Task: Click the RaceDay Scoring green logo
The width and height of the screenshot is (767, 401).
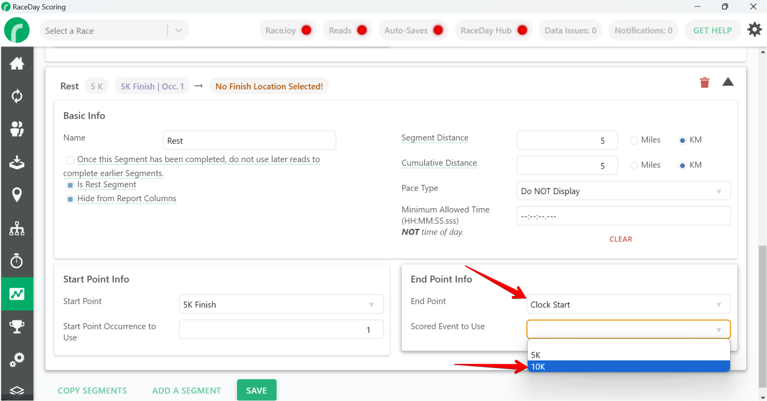Action: coord(17,30)
